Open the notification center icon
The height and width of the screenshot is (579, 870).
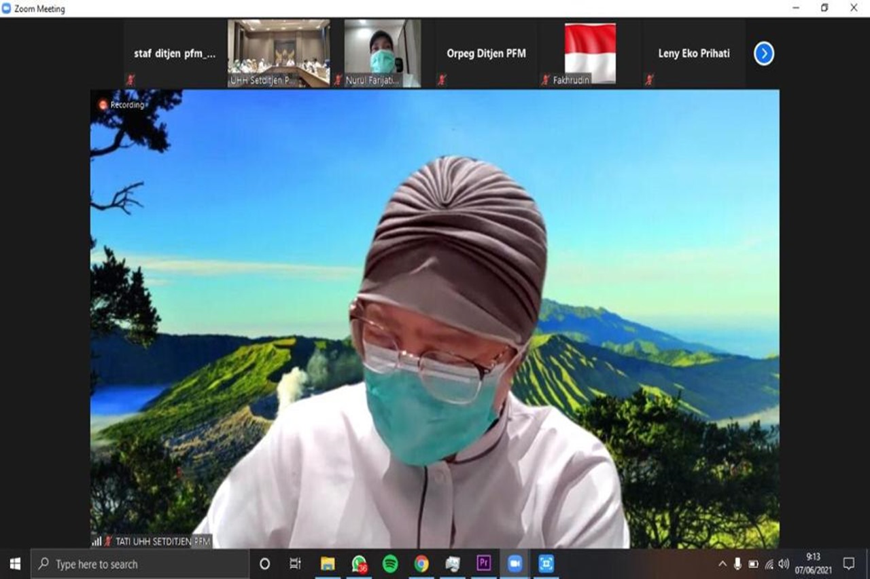click(x=849, y=563)
